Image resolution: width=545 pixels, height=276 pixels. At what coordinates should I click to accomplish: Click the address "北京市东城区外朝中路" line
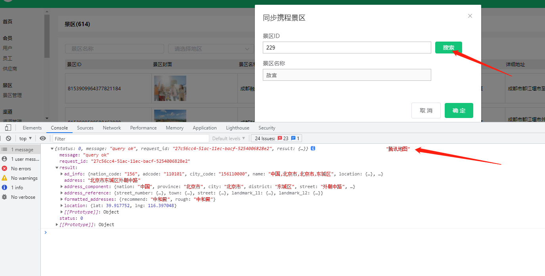[102, 180]
